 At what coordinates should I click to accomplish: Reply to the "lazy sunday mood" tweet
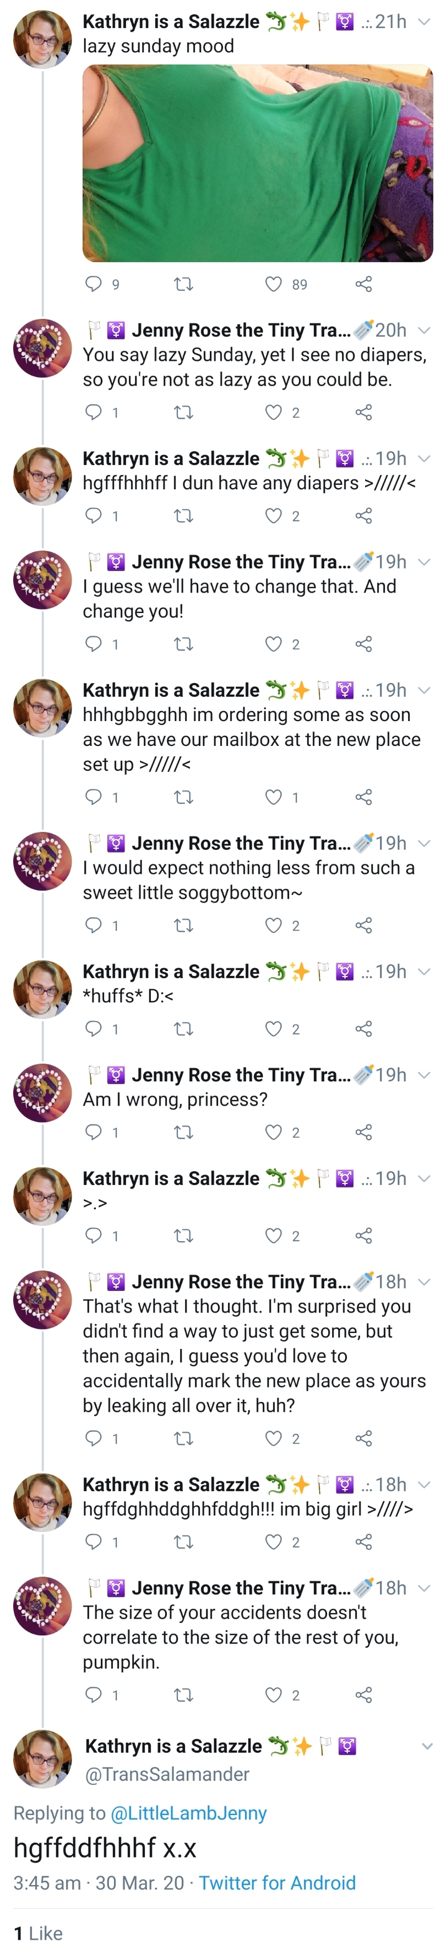93,284
